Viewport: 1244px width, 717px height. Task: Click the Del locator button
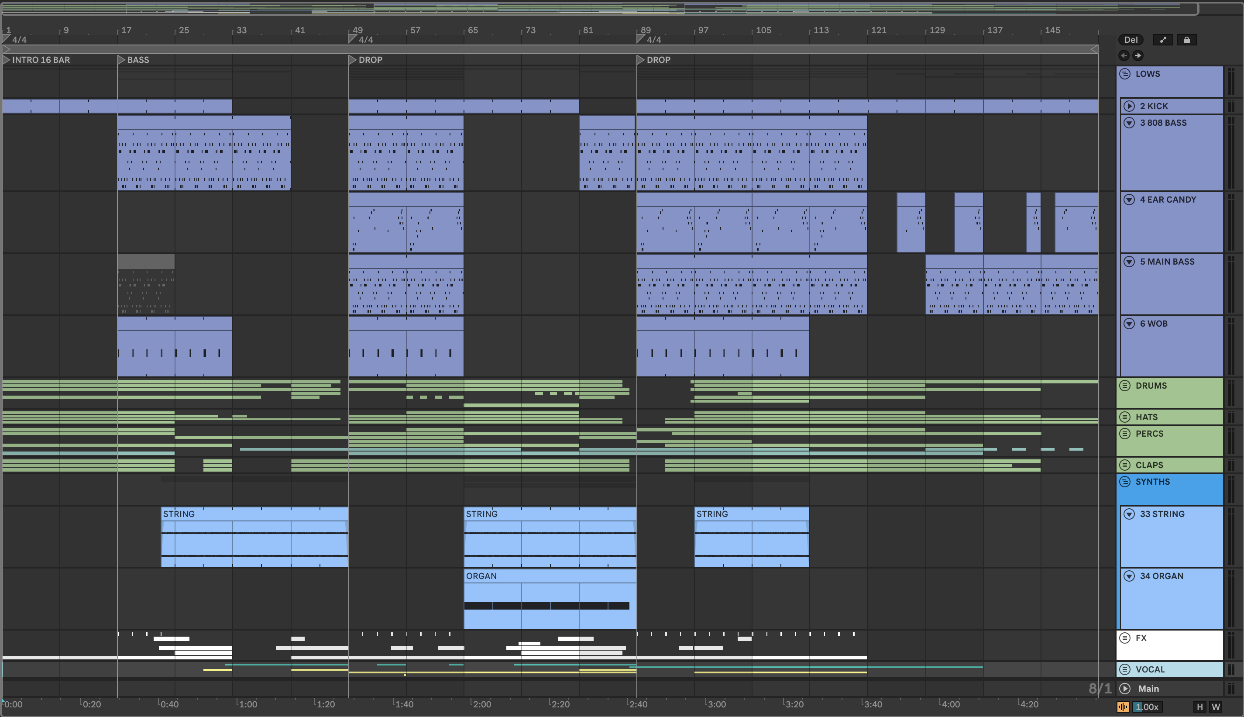[x=1131, y=40]
